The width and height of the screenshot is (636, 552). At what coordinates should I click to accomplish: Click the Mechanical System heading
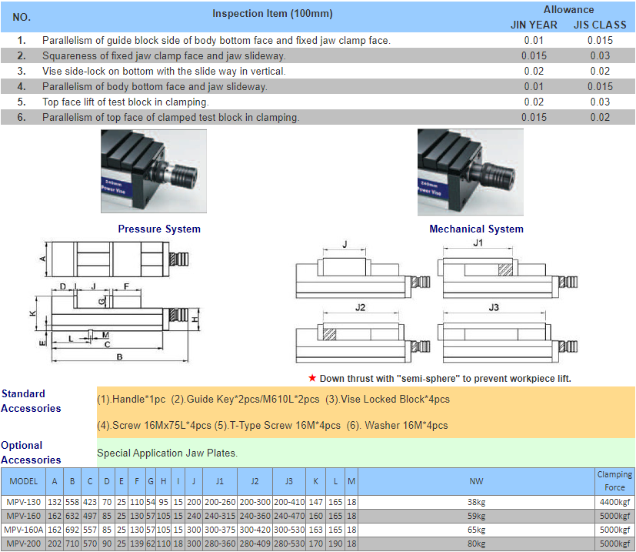tap(476, 229)
